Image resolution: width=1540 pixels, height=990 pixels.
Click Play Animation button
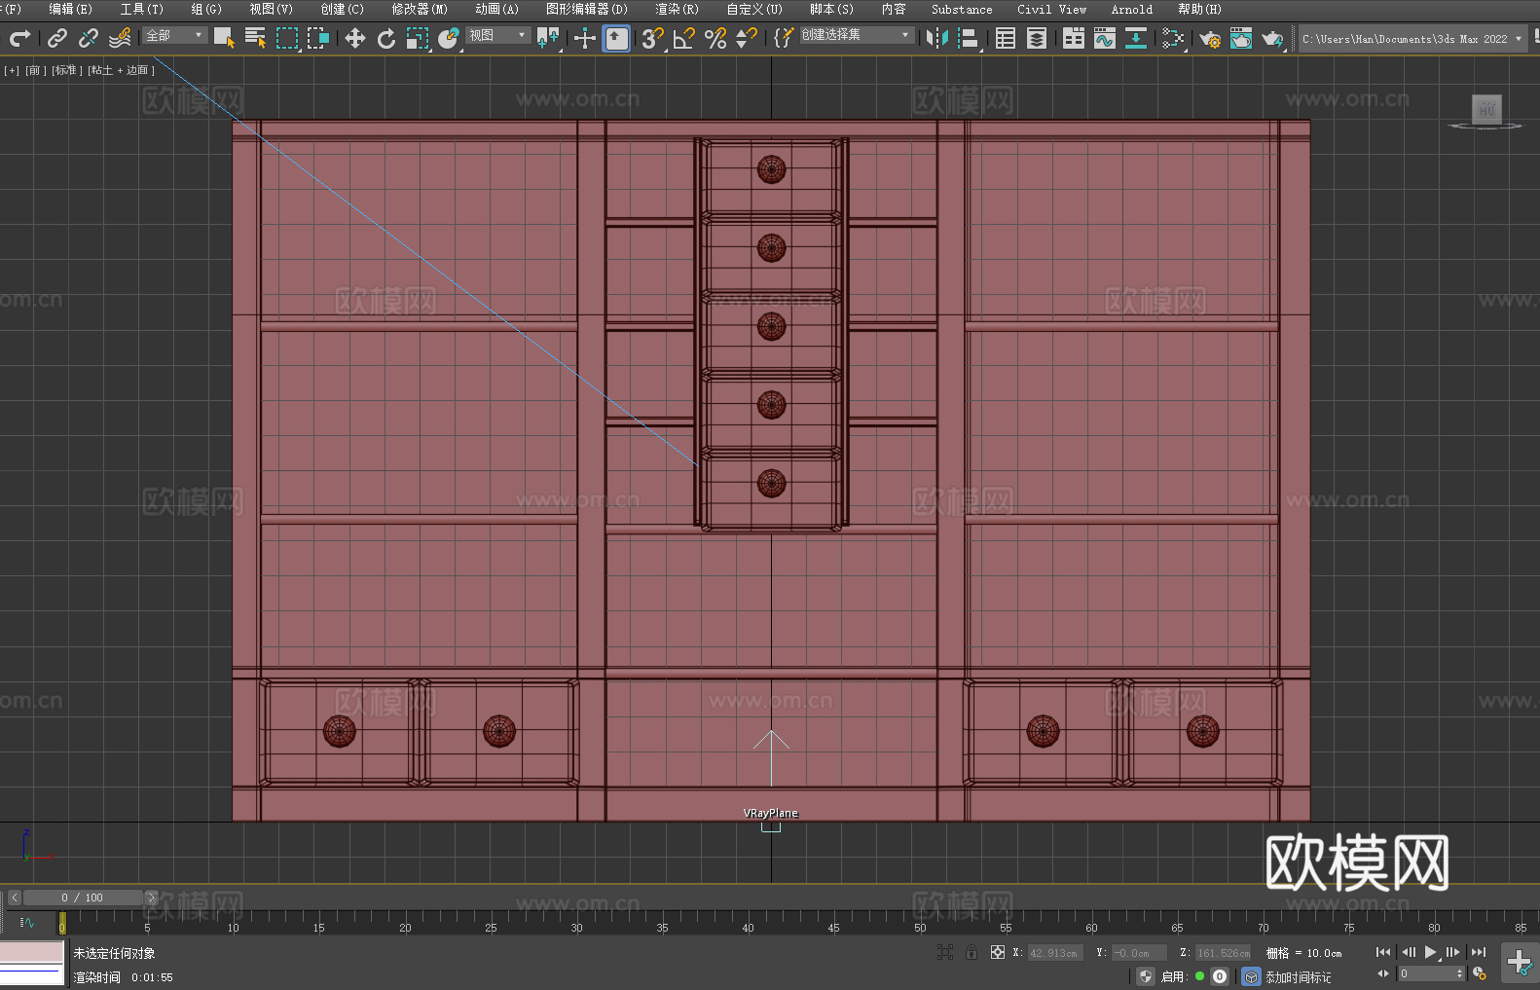pos(1431,952)
